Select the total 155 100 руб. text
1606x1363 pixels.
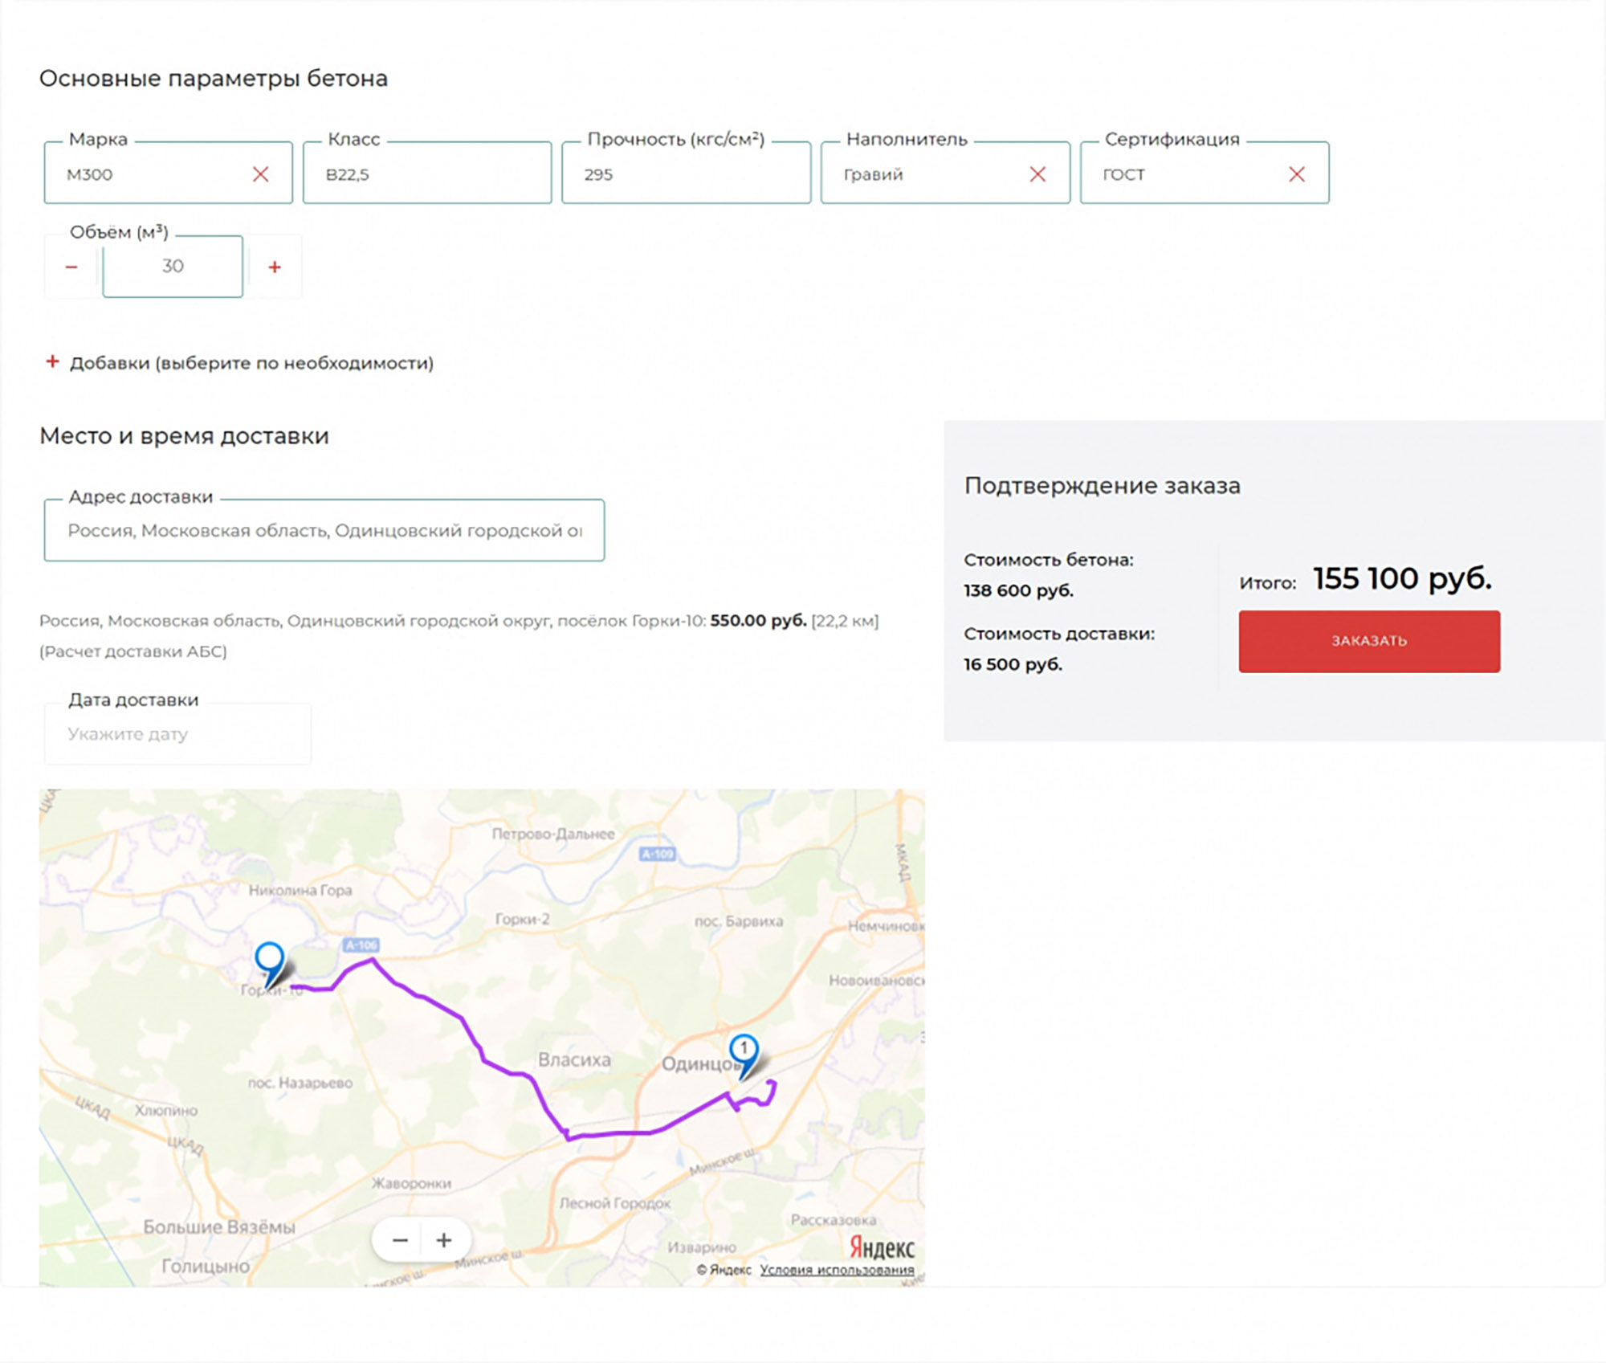point(1402,578)
